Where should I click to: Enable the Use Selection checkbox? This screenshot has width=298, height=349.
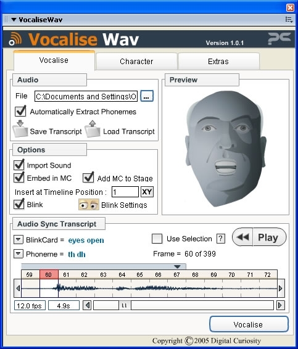tap(157, 239)
